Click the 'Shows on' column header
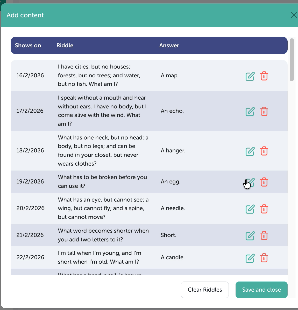 click(28, 46)
